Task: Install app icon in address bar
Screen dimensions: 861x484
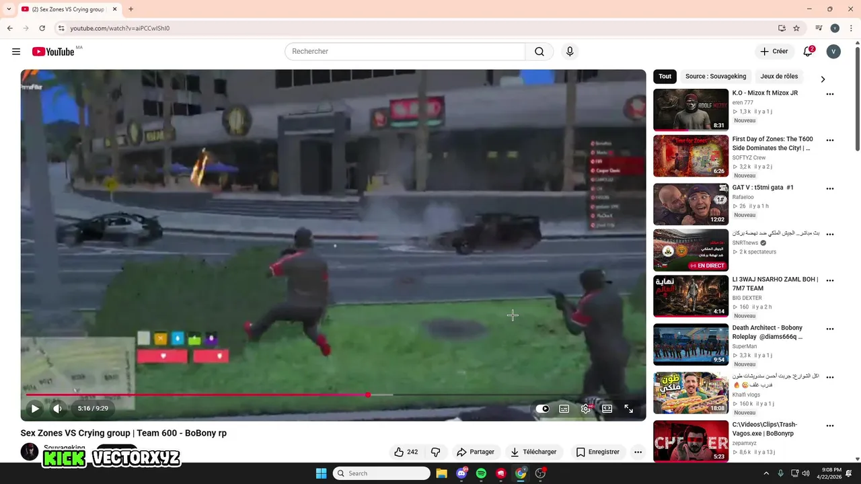Action: (782, 28)
